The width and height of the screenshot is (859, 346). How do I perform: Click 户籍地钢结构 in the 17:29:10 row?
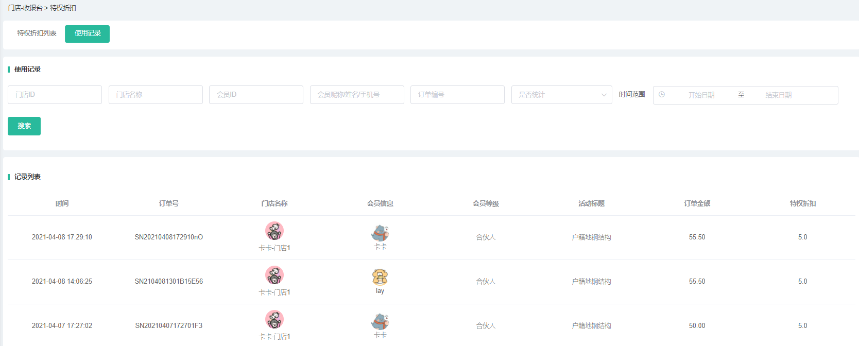pos(591,237)
